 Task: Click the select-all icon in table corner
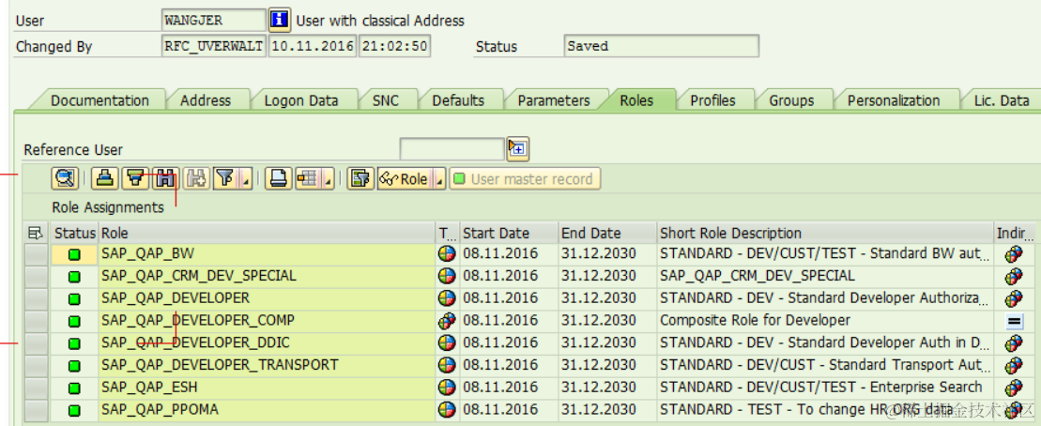tap(36, 233)
